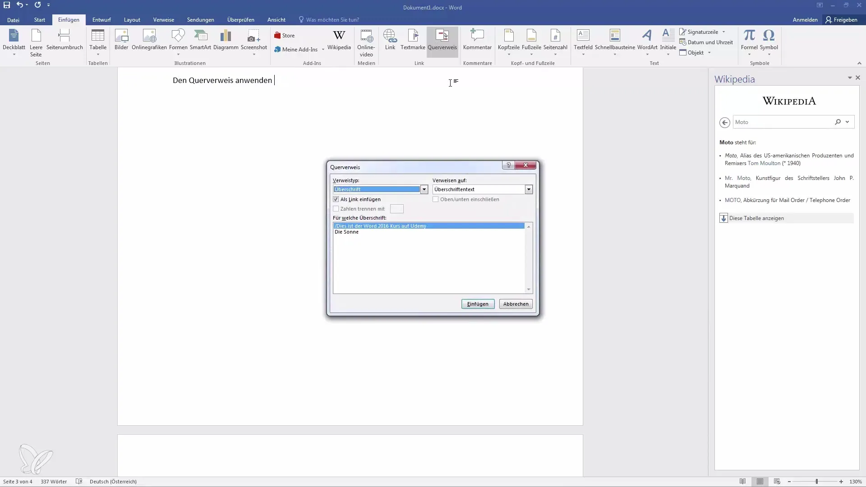The image size is (866, 487).
Task: Click the Tom Moulton link
Action: (764, 163)
